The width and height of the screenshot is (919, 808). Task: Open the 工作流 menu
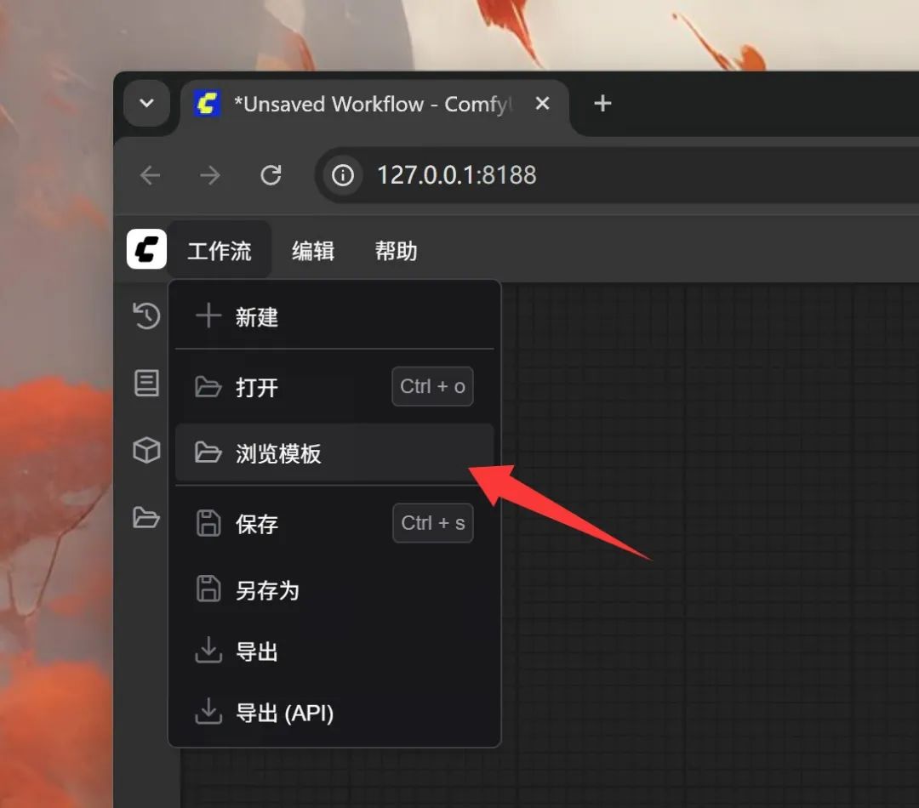coord(220,251)
